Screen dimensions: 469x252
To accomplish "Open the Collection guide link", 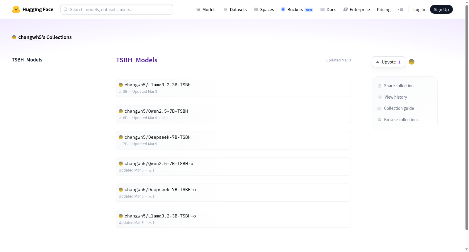I will pyautogui.click(x=396, y=108).
